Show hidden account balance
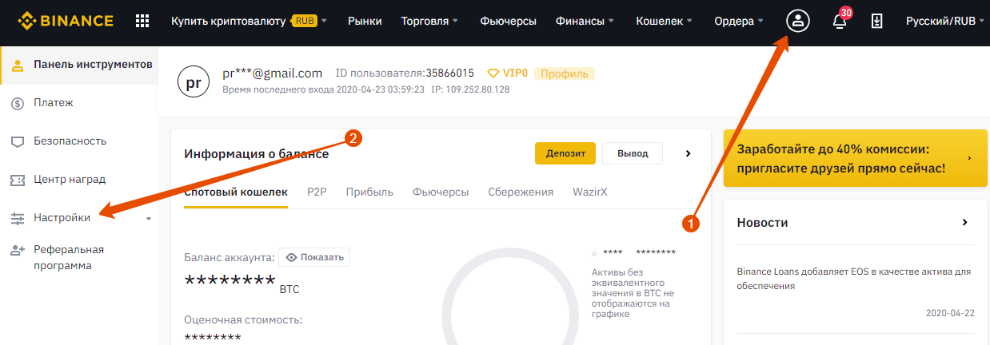 (314, 257)
